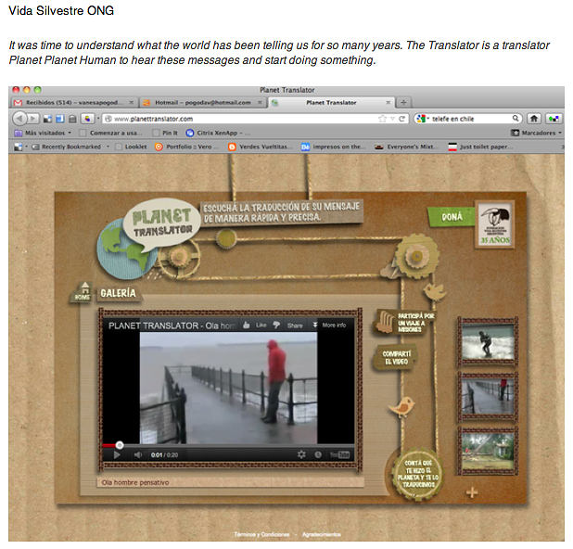The height and width of the screenshot is (549, 573).
Task: Play the Planet Translator video
Action: pyautogui.click(x=117, y=454)
